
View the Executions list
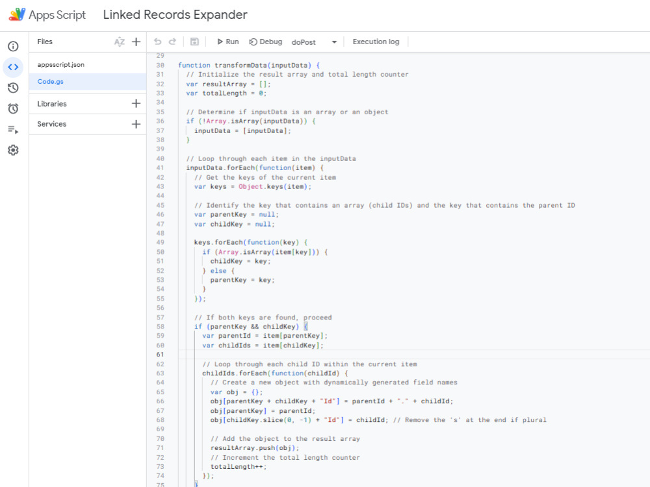[x=13, y=129]
